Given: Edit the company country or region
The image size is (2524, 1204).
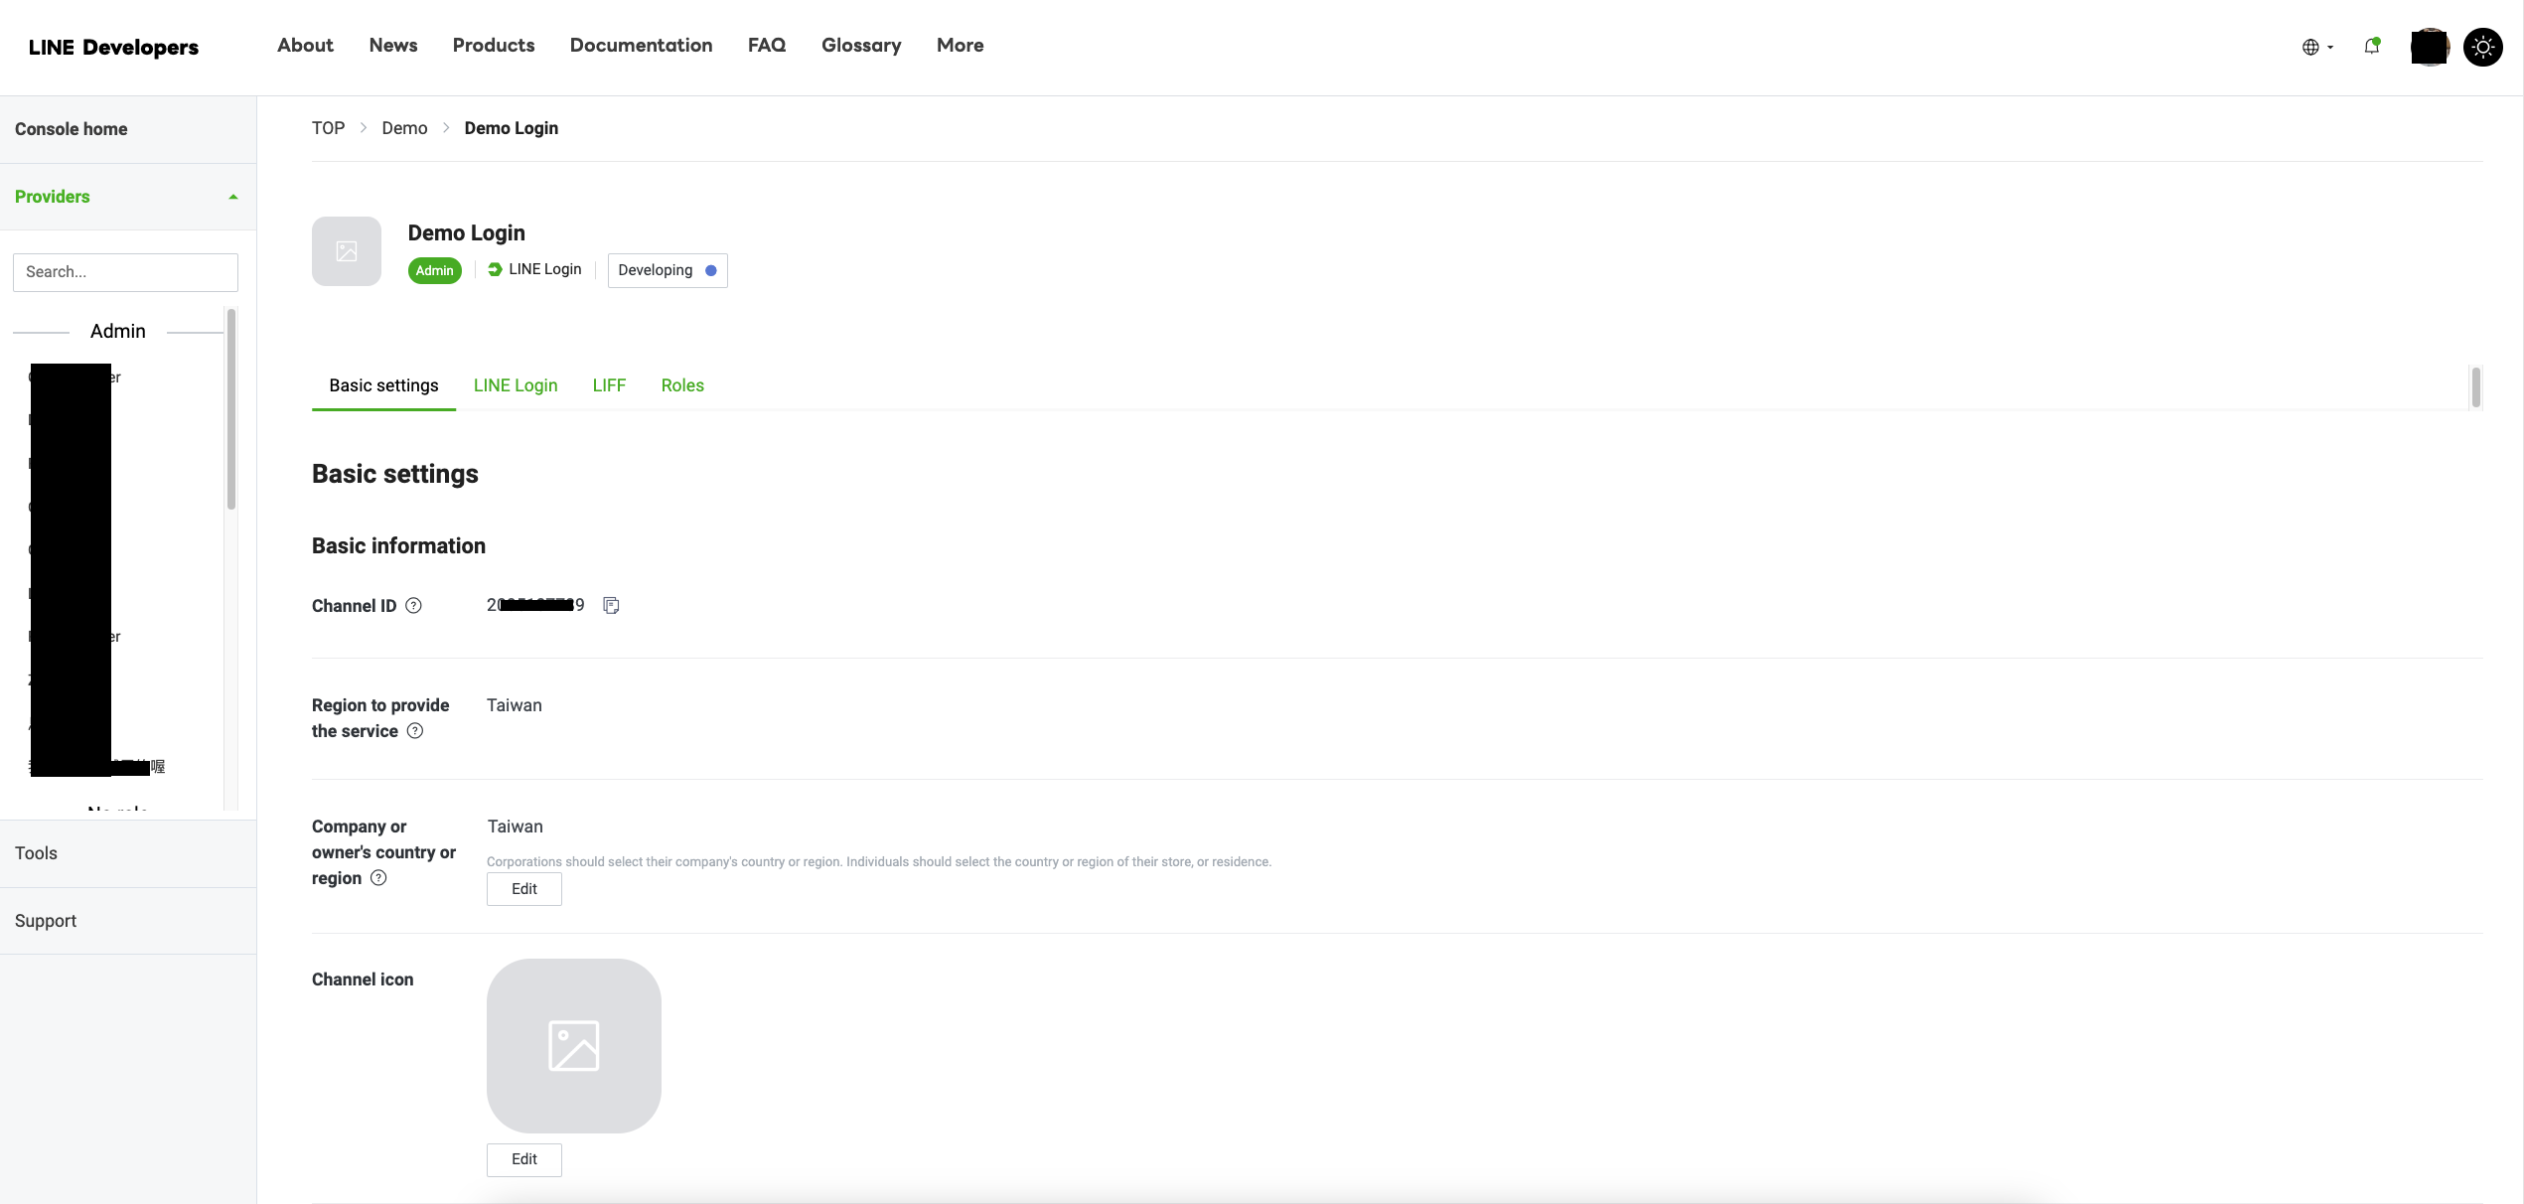Looking at the screenshot, I should 523,889.
